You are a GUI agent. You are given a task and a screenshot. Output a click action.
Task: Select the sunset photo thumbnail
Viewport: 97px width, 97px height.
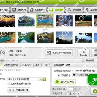tap(8, 21)
